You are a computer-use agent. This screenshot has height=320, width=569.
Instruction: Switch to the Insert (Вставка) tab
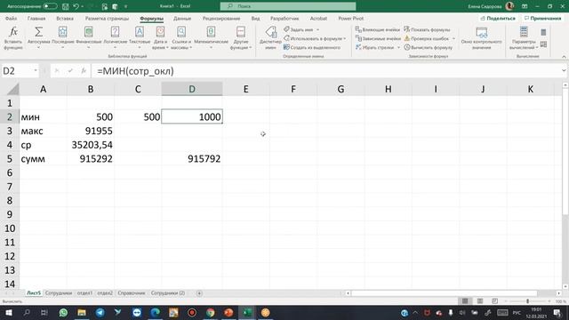[65, 18]
